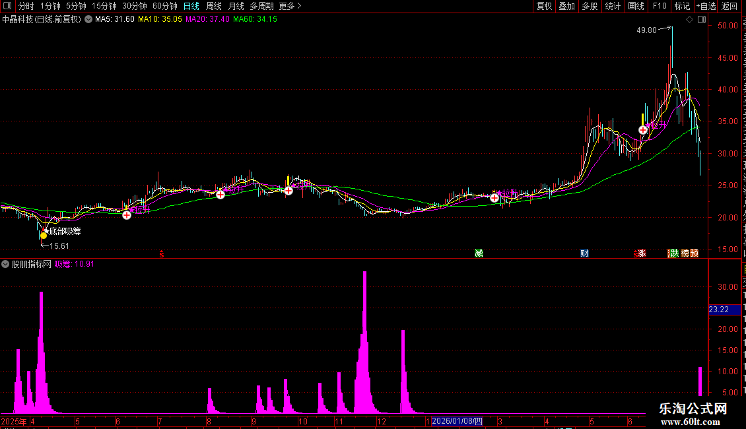This screenshot has height=429, width=746.
Task: Click the 返回 back button
Action: [729, 6]
